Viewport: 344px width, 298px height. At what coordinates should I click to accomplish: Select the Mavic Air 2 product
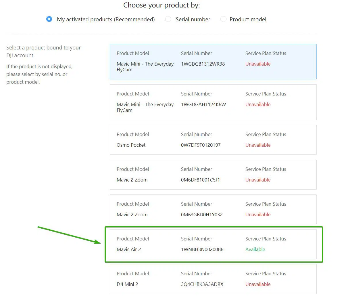[x=213, y=244]
